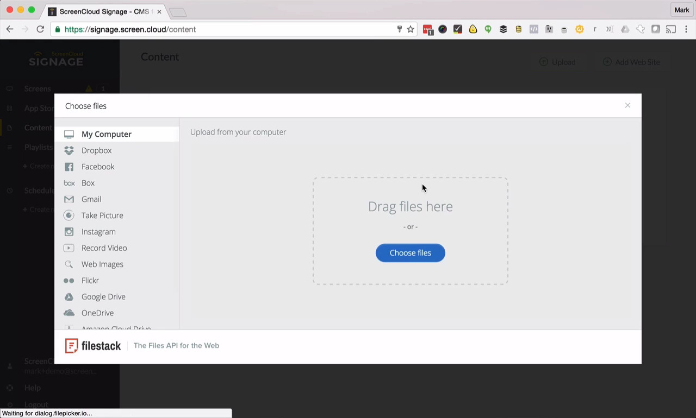The height and width of the screenshot is (418, 696).
Task: Switch to Facebook source label
Action: point(98,167)
